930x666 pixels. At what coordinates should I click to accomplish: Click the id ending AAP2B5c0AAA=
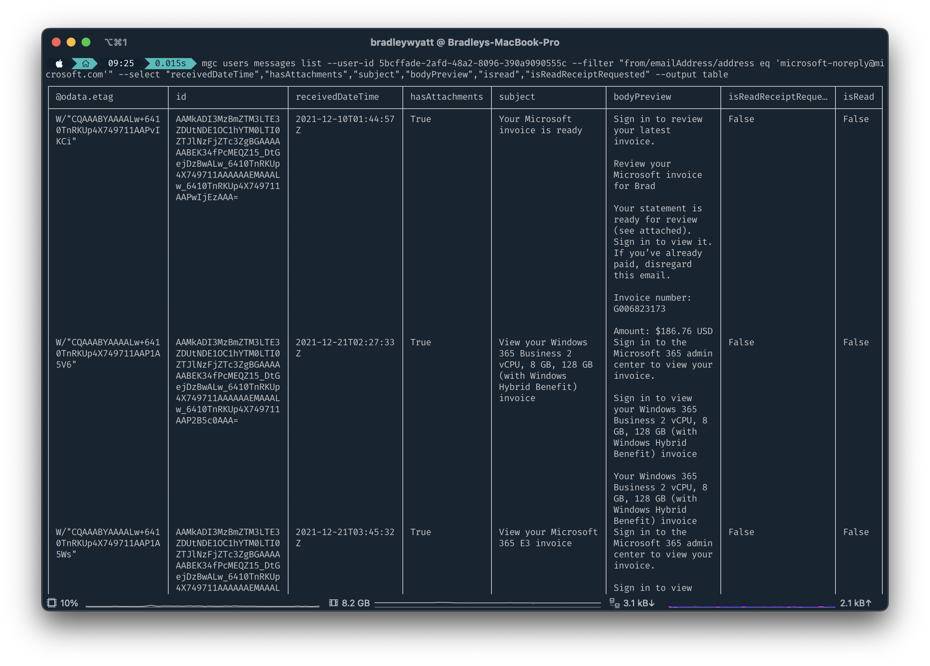tap(227, 381)
